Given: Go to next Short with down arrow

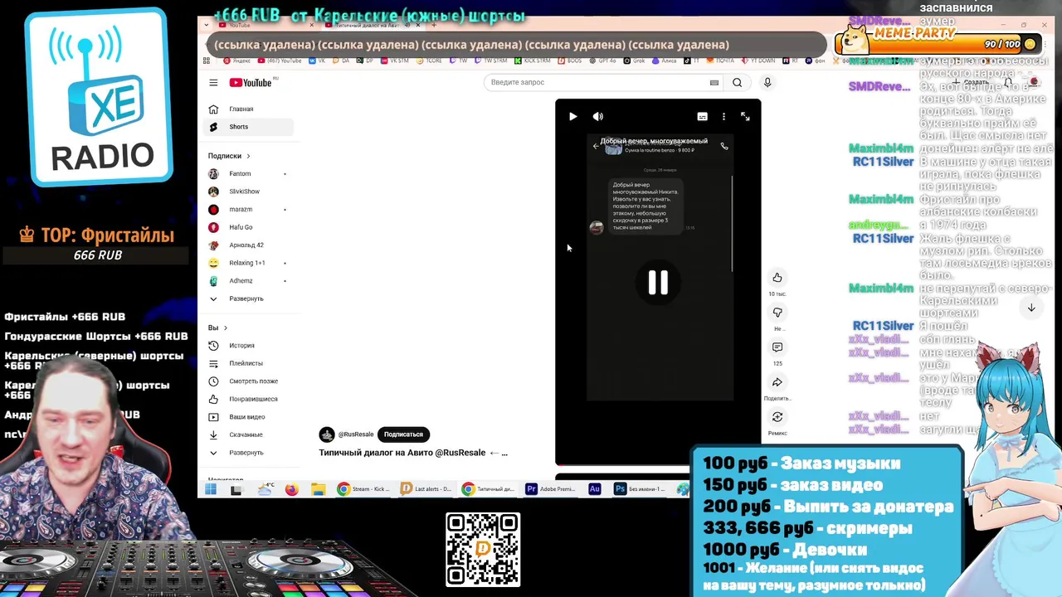Looking at the screenshot, I should click(1031, 308).
